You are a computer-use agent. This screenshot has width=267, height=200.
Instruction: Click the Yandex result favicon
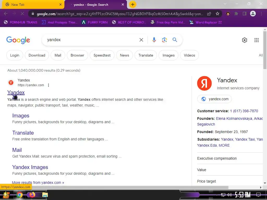point(11,83)
